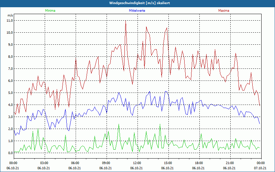Select the '9,0' y-axis value
The width and height of the screenshot is (275, 172).
tap(11, 45)
